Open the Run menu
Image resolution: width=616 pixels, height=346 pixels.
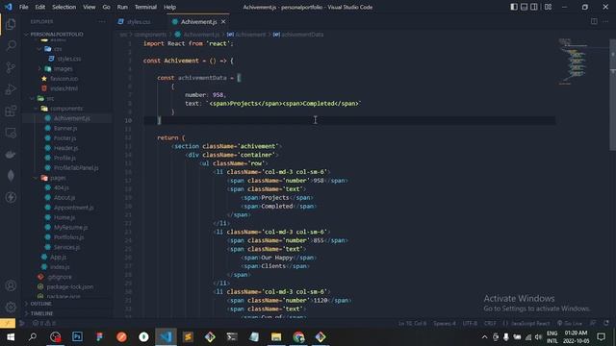click(122, 7)
